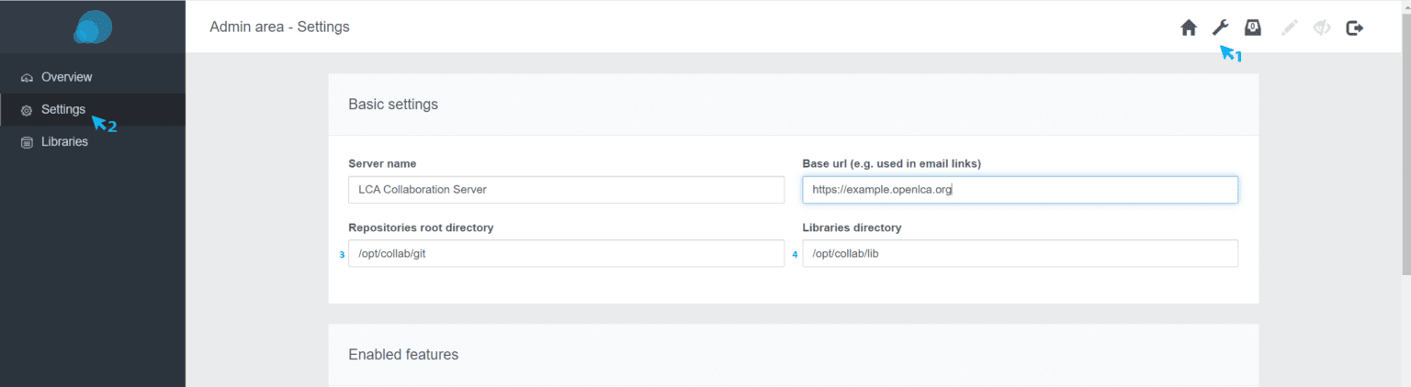This screenshot has height=387, width=1411.
Task: Go to the home icon in header
Action: pyautogui.click(x=1189, y=28)
